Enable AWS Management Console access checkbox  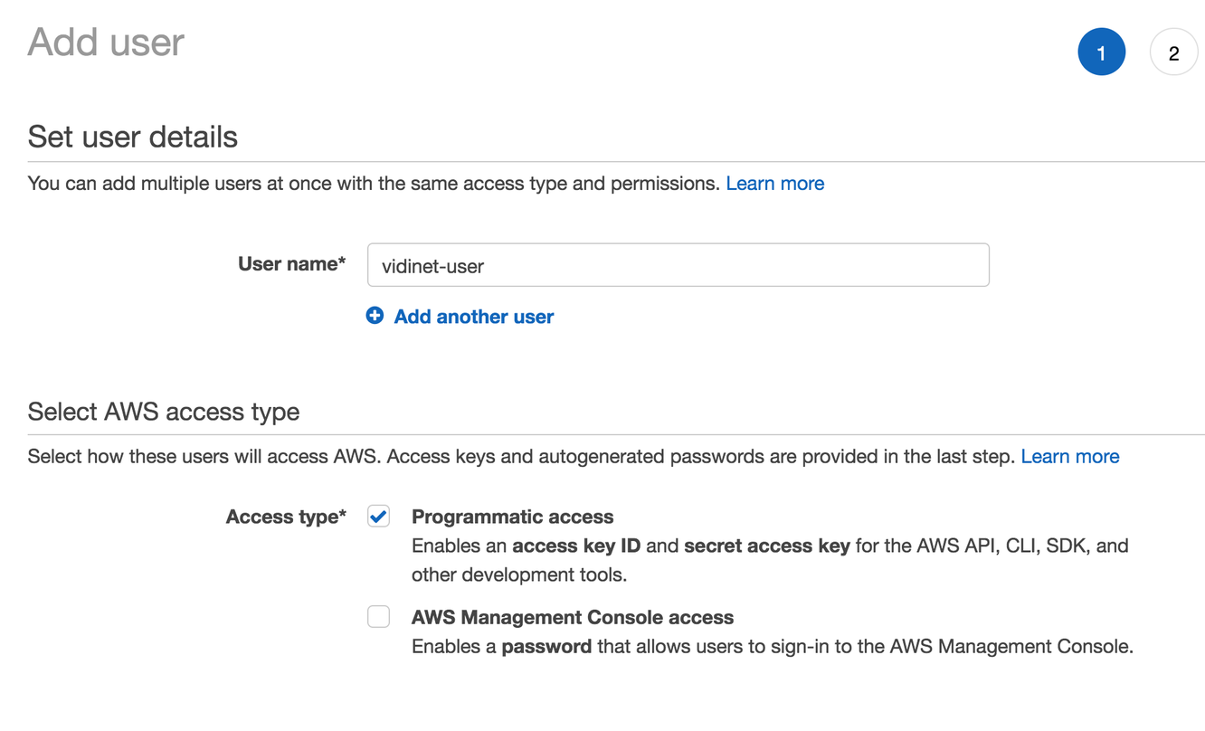click(x=378, y=617)
